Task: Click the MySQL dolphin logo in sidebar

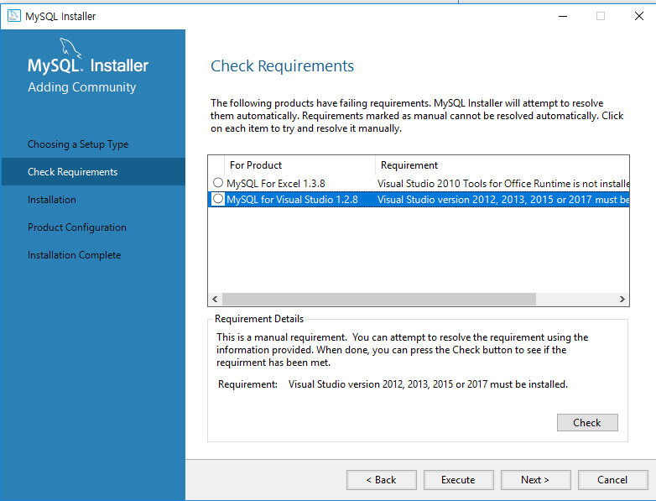Action: (x=70, y=48)
